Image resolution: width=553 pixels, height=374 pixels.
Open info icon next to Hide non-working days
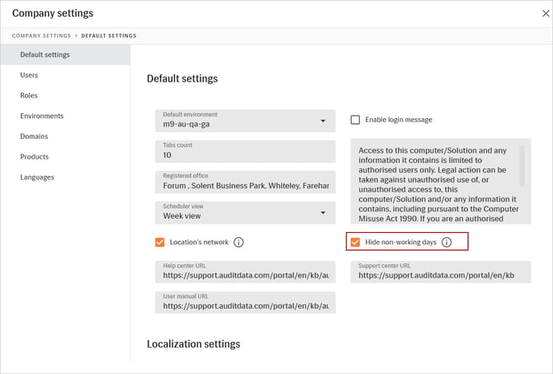tap(447, 242)
